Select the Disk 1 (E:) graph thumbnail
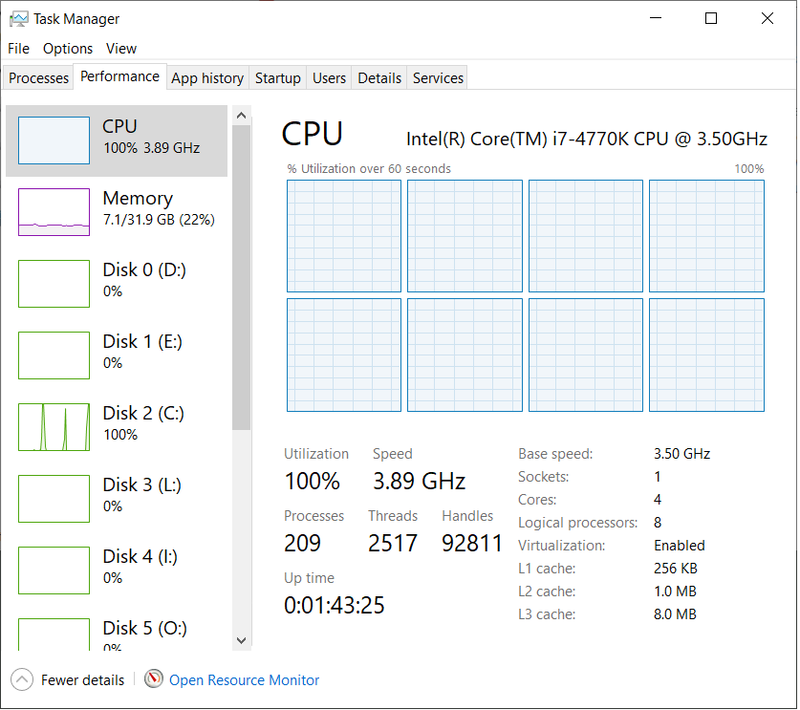This screenshot has width=800, height=710. point(54,356)
